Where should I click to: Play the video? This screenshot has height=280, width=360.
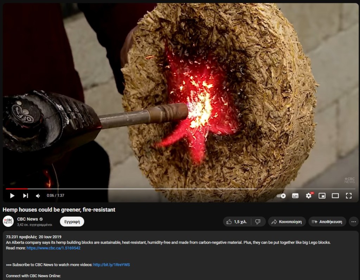12,196
